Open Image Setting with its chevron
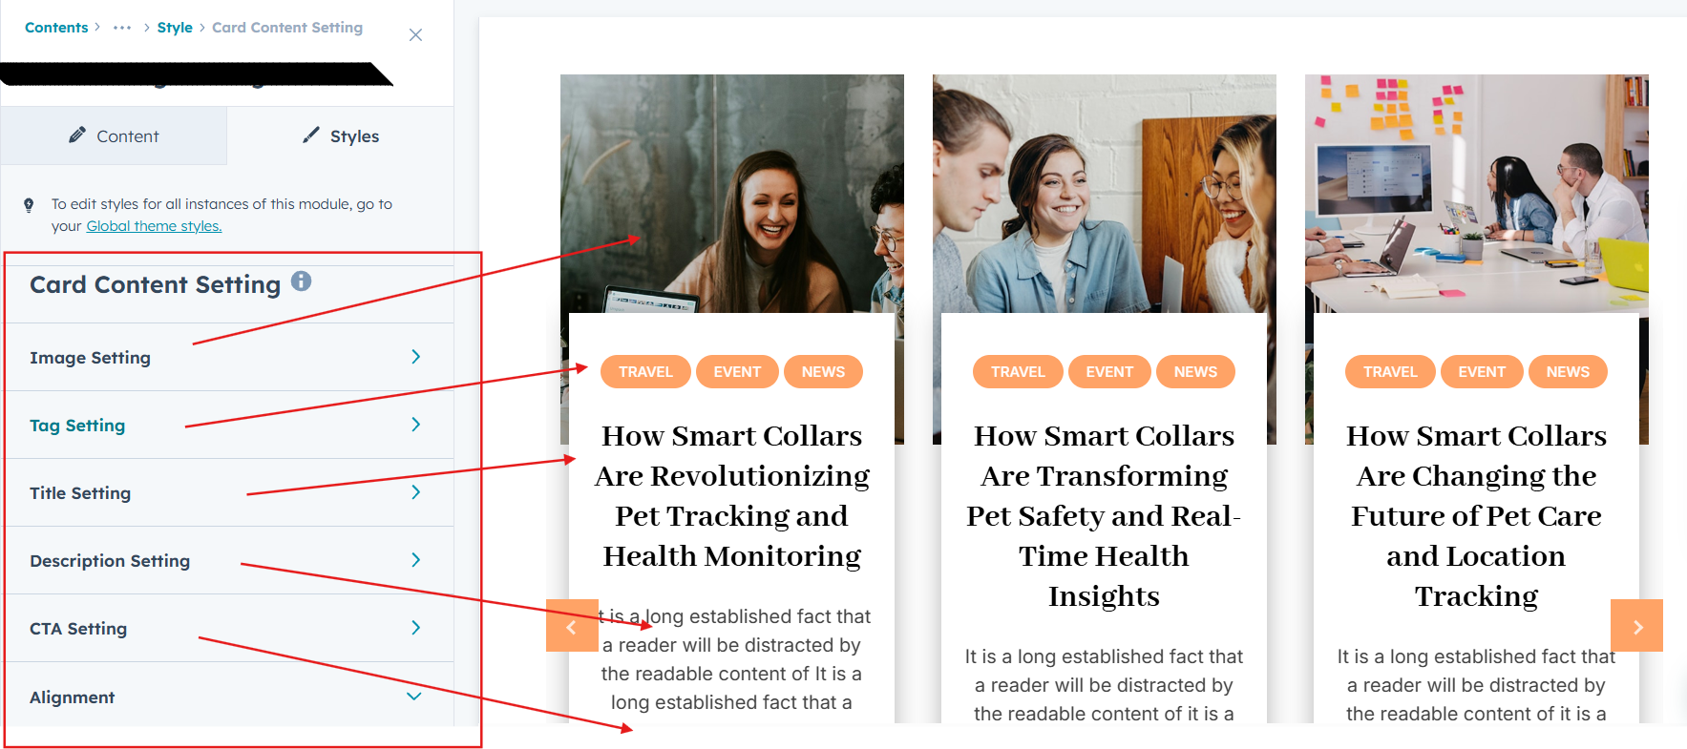The height and width of the screenshot is (749, 1687). point(415,357)
